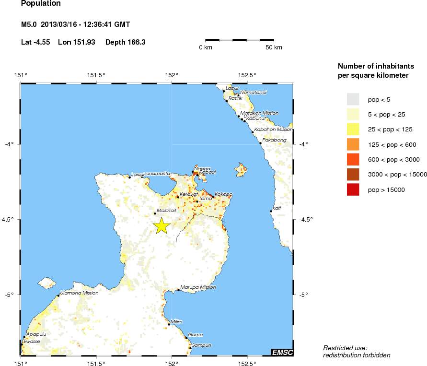The width and height of the screenshot is (427, 366).
Task: Click the EMSC logo on the map
Action: pos(282,353)
